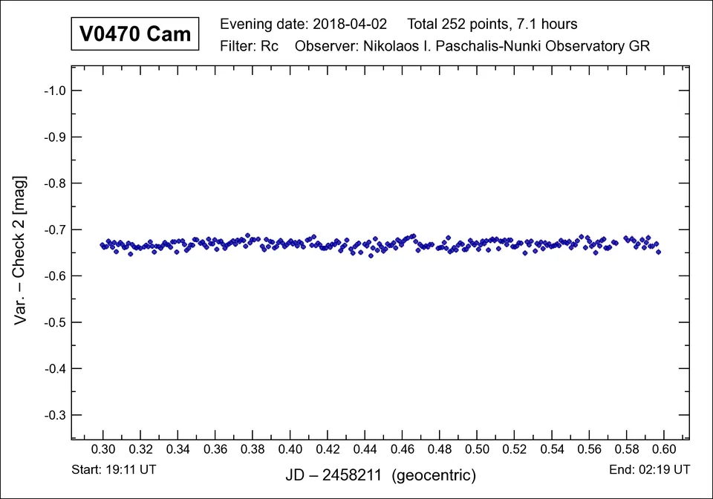
Task: Click 'Total 252 points, 7.1 hours'
Action: pos(492,24)
